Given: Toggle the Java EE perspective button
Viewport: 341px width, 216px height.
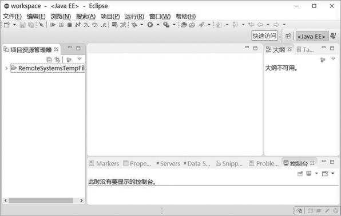Looking at the screenshot, I should [311, 36].
